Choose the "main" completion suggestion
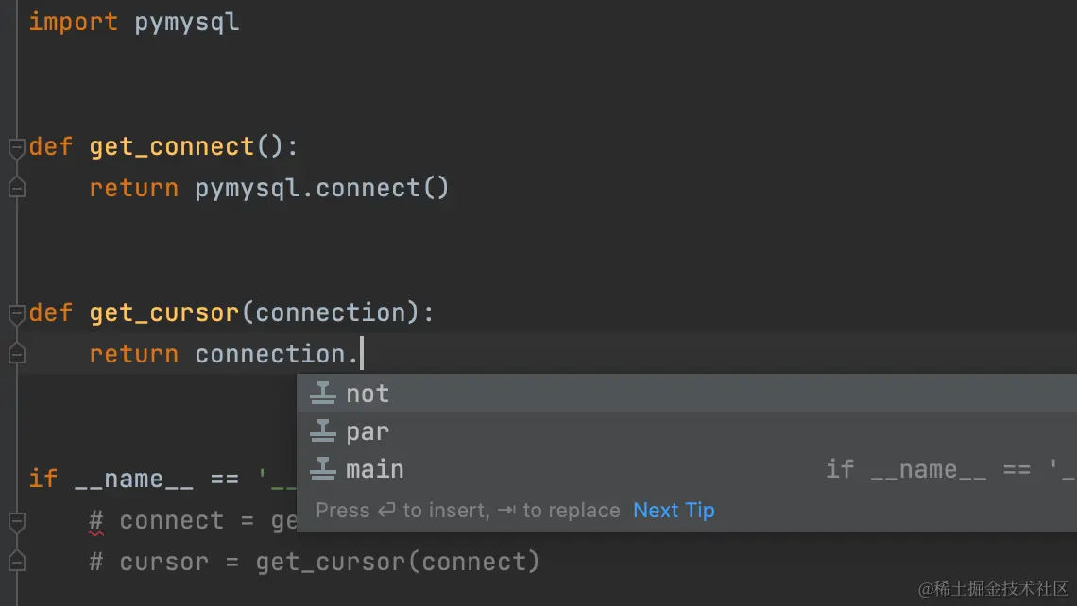This screenshot has width=1077, height=606. 374,469
